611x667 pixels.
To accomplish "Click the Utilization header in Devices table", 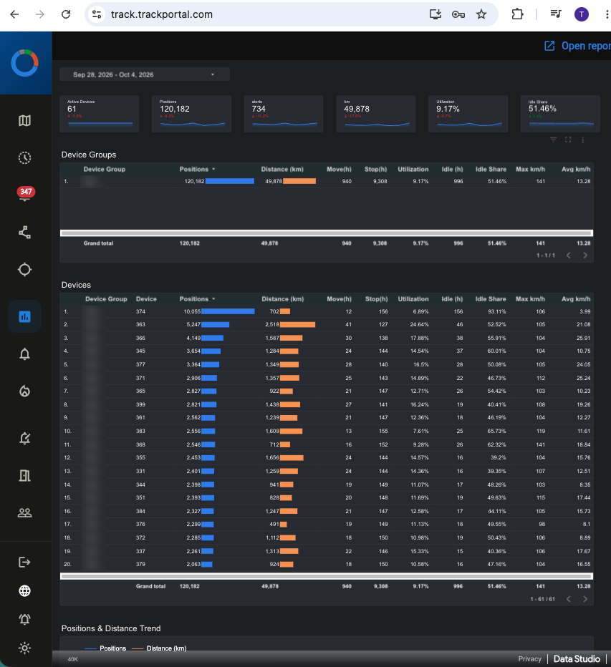I will (413, 299).
